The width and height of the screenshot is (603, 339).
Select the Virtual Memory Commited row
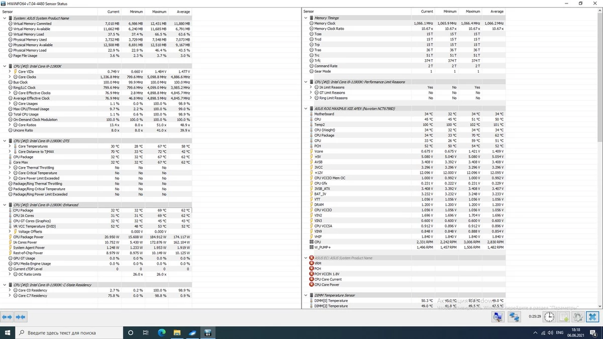pos(98,24)
